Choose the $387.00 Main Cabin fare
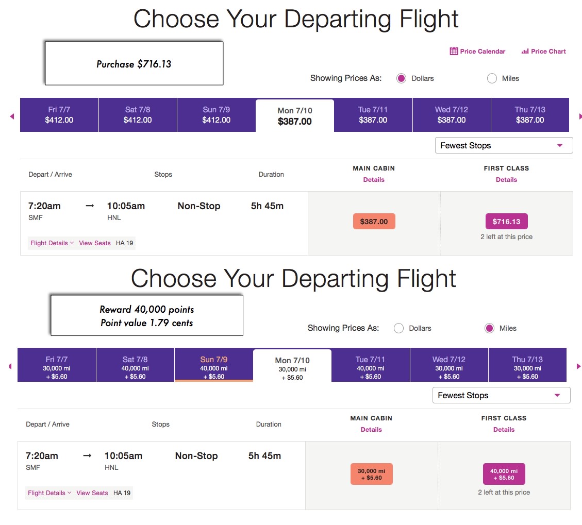 (374, 222)
